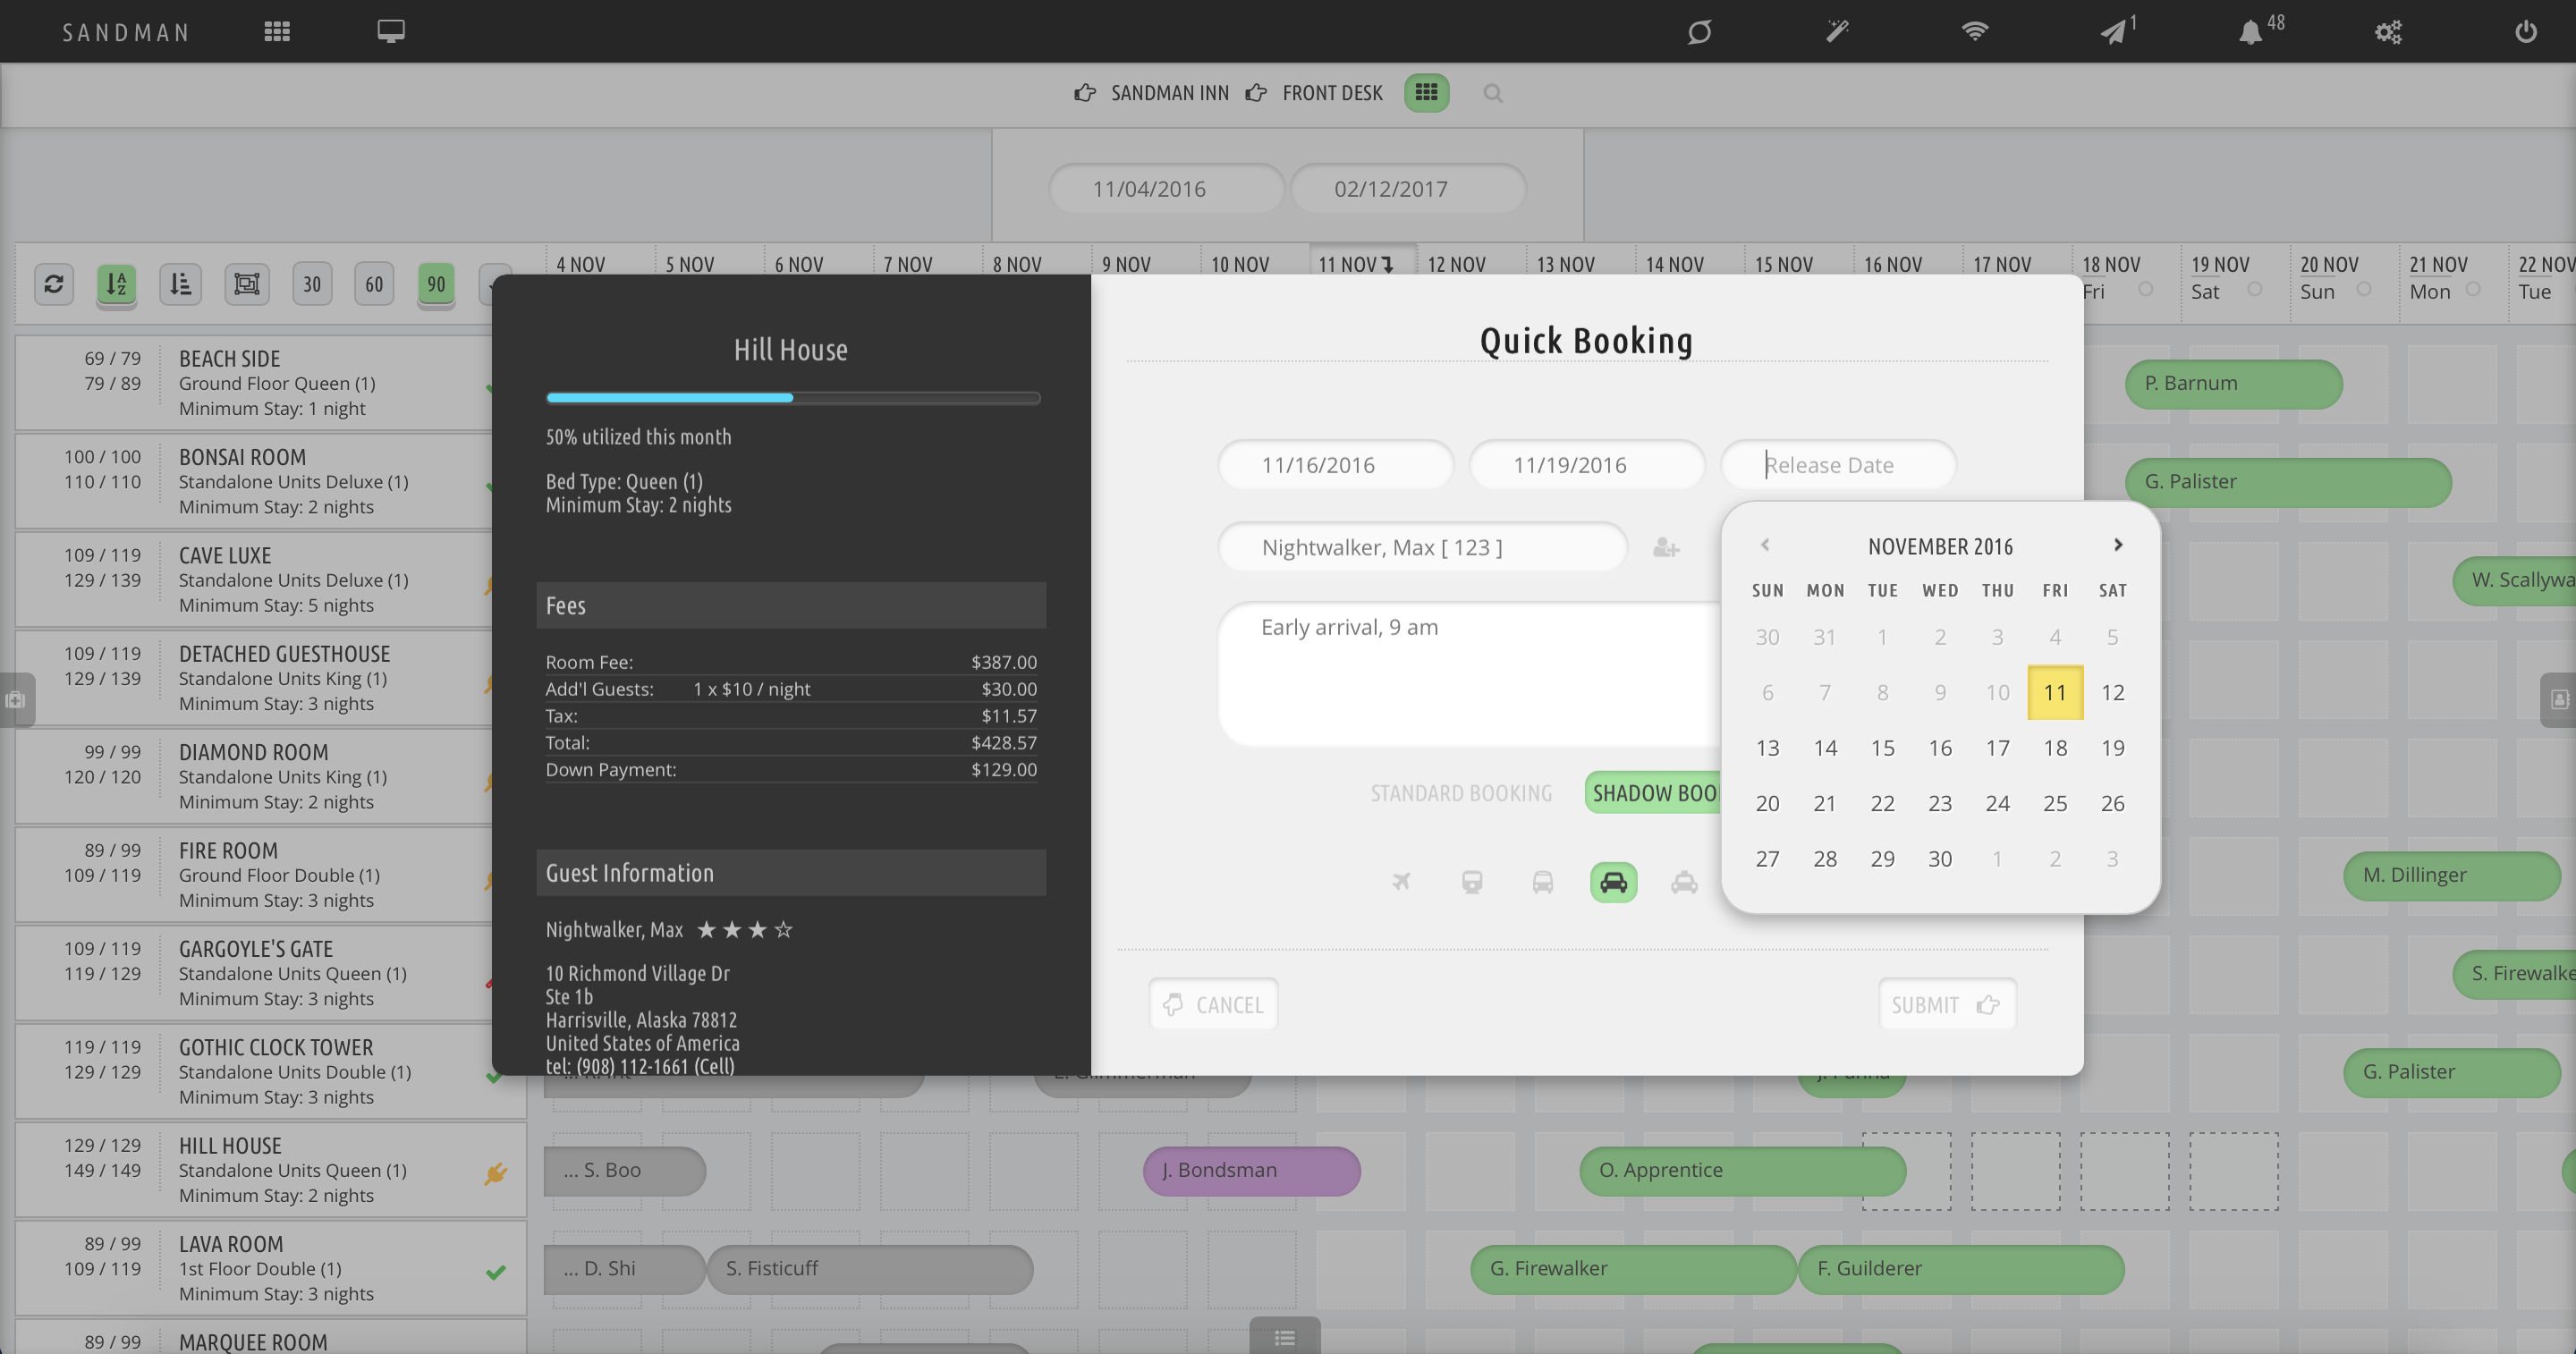Click the add guest person icon
Screen dimensions: 2576x1354
(1665, 548)
